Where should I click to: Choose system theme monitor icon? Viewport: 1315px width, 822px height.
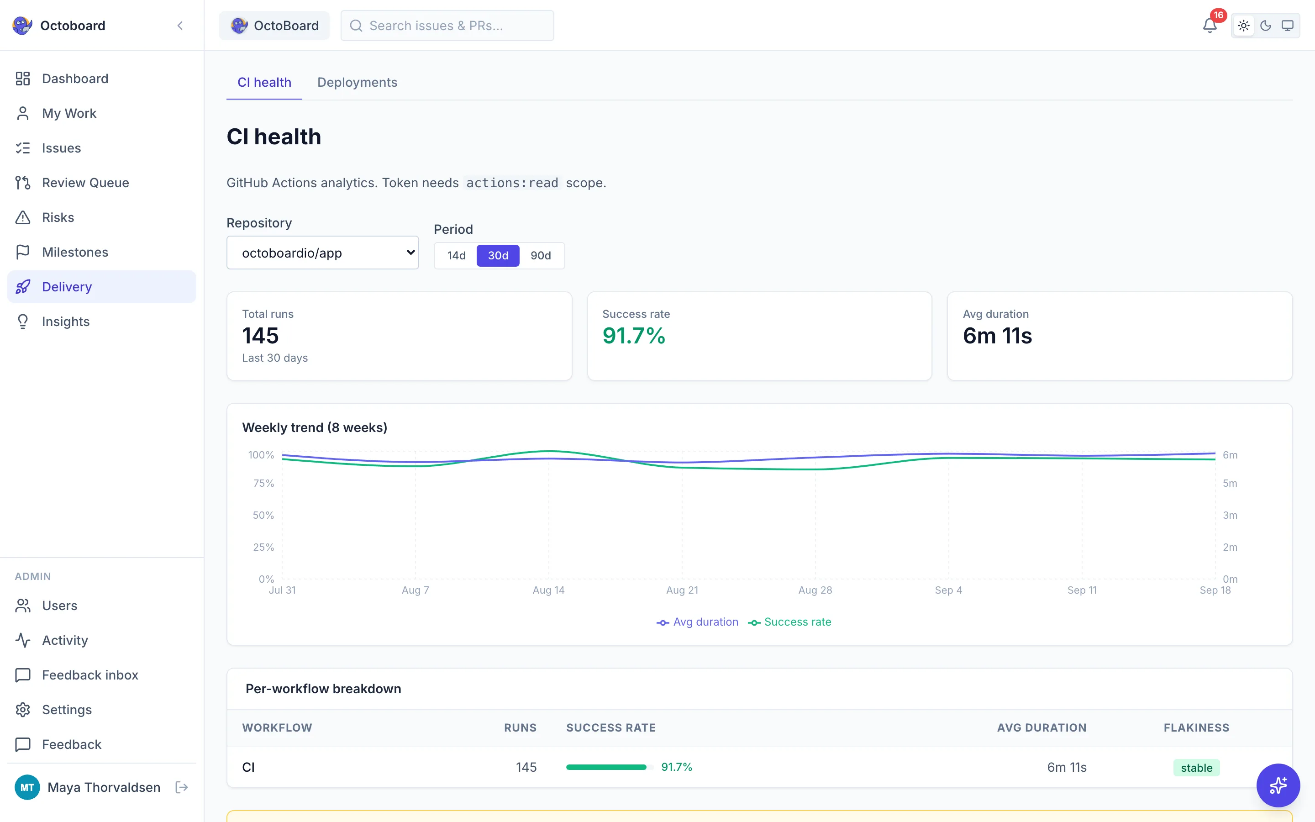click(x=1287, y=26)
